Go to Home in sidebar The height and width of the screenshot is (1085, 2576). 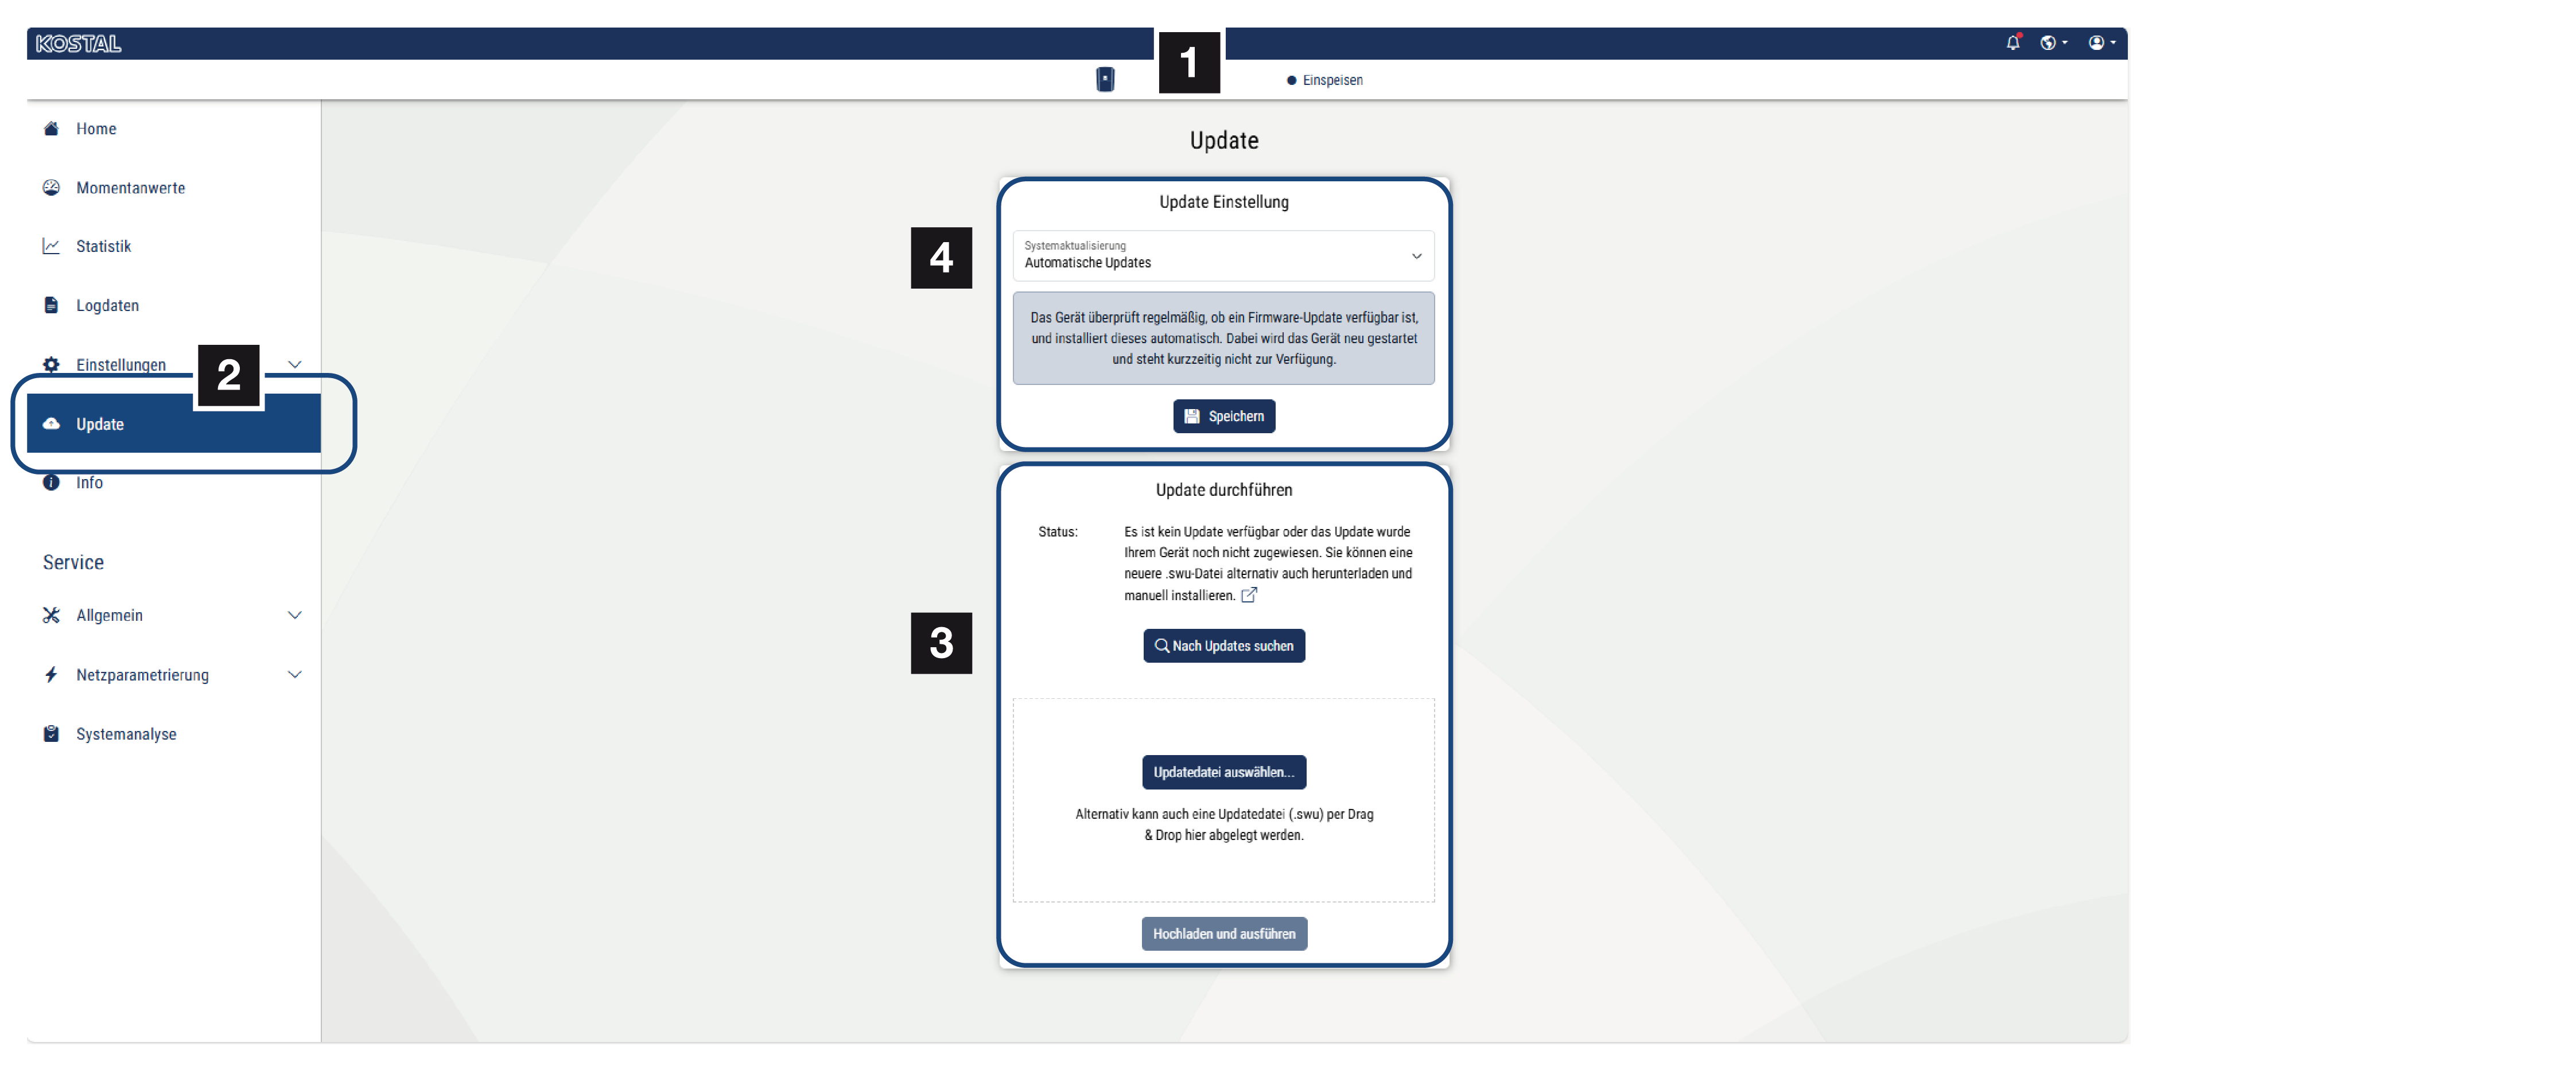click(x=96, y=129)
